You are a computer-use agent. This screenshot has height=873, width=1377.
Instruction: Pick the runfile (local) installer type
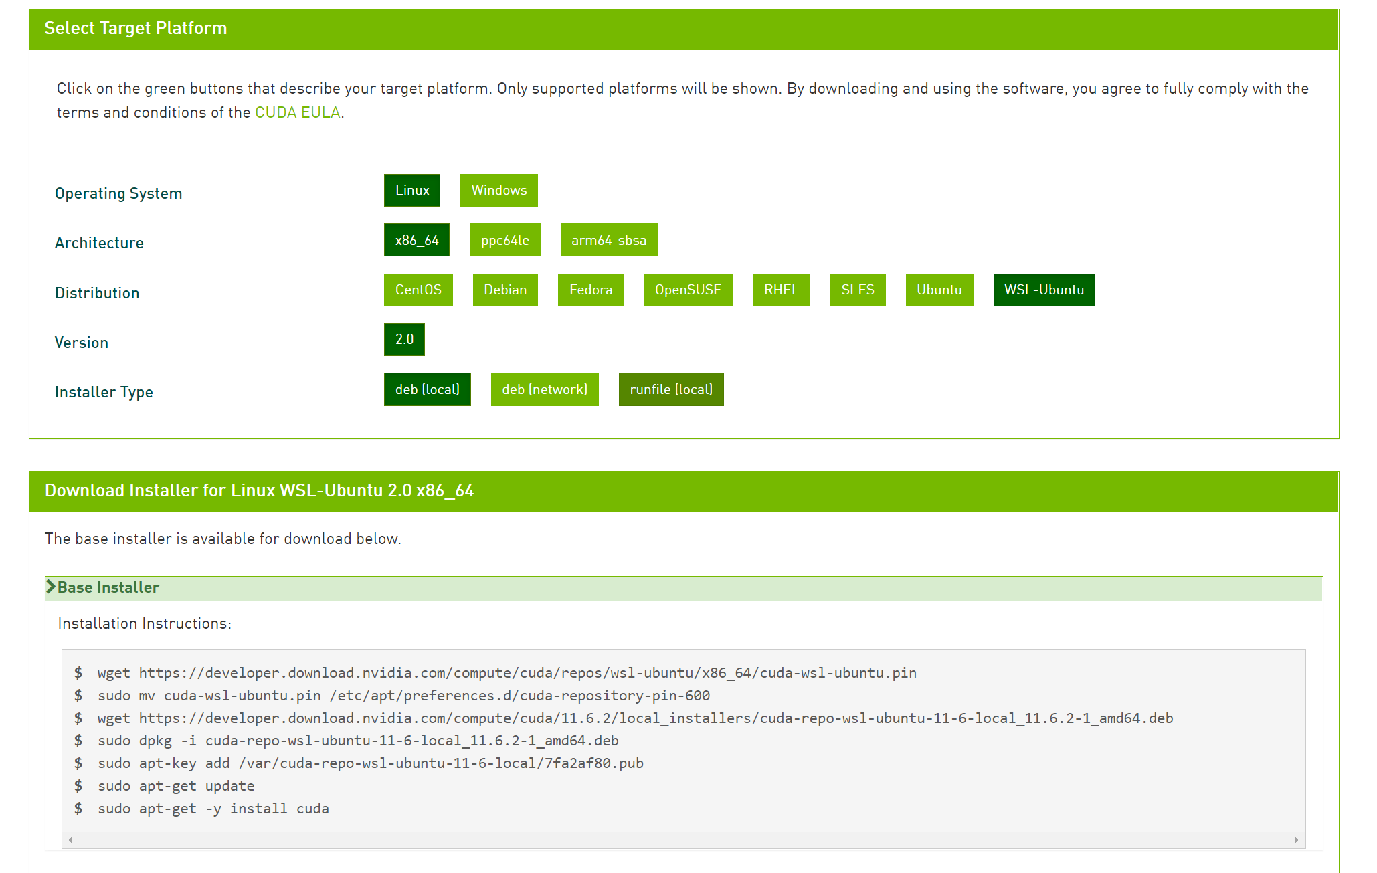point(670,389)
